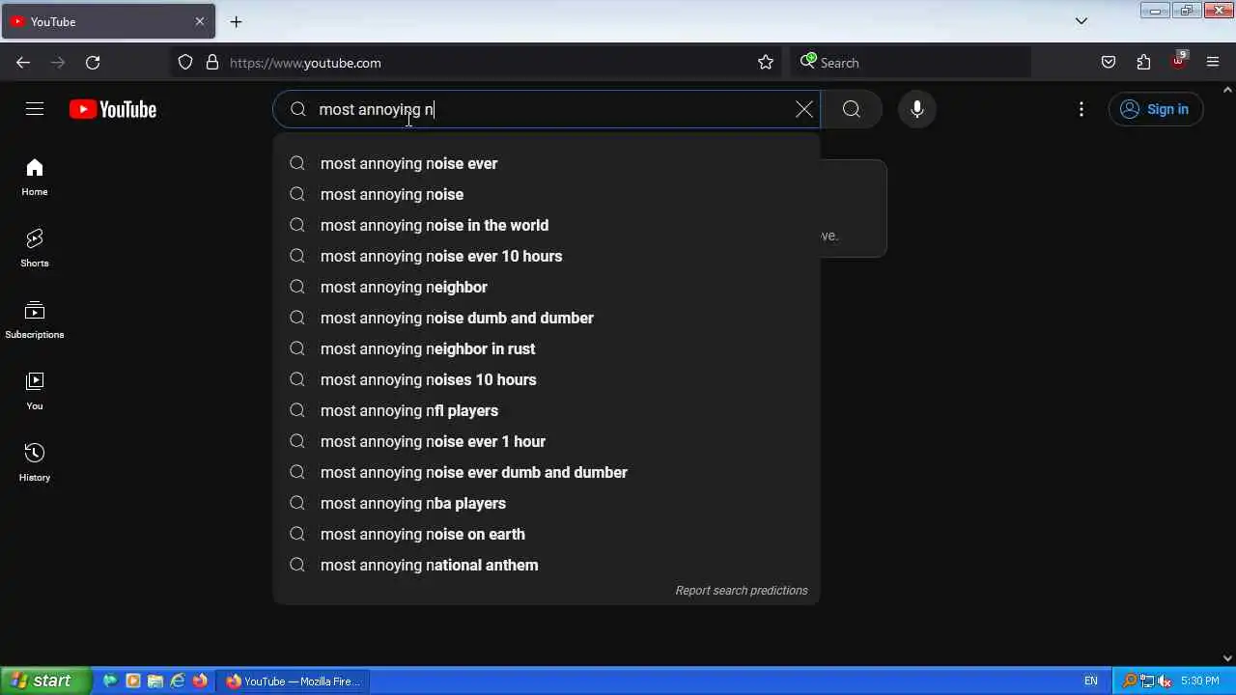Select suggestion most annoying neighbor
The width and height of the screenshot is (1236, 695).
547,287
